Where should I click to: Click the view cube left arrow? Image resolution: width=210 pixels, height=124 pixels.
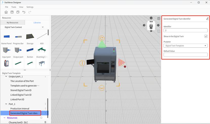click(x=144, y=25)
